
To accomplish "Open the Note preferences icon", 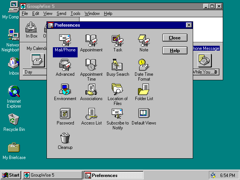I will point(144,40).
